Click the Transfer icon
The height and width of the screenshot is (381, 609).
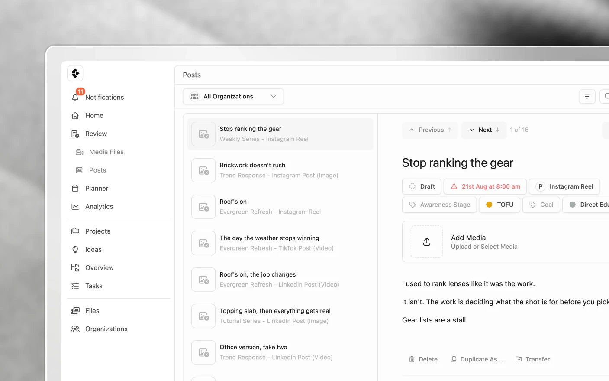tap(519, 359)
